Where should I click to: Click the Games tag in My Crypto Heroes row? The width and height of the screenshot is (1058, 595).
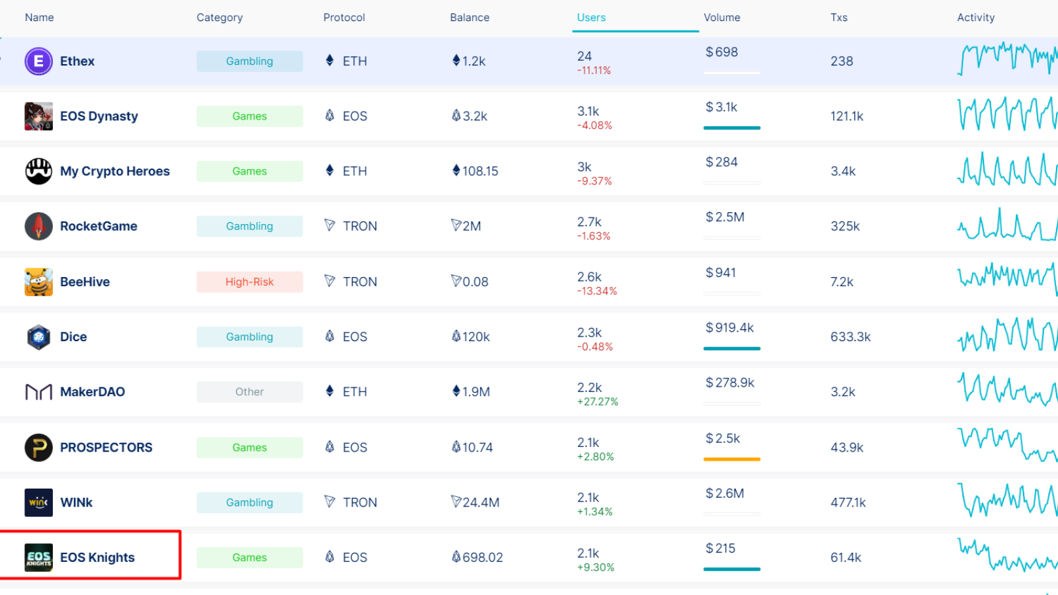pyautogui.click(x=249, y=171)
